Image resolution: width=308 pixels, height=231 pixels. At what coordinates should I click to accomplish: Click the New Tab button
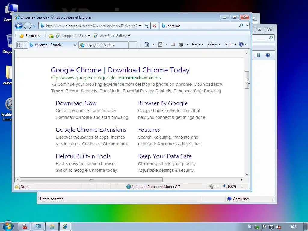pyautogui.click(x=133, y=45)
